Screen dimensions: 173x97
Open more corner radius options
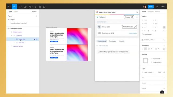[164, 31]
